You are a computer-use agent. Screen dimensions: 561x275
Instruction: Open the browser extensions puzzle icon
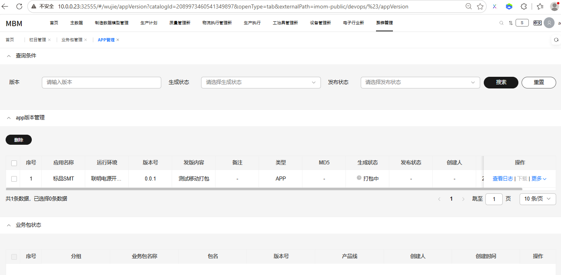click(524, 6)
